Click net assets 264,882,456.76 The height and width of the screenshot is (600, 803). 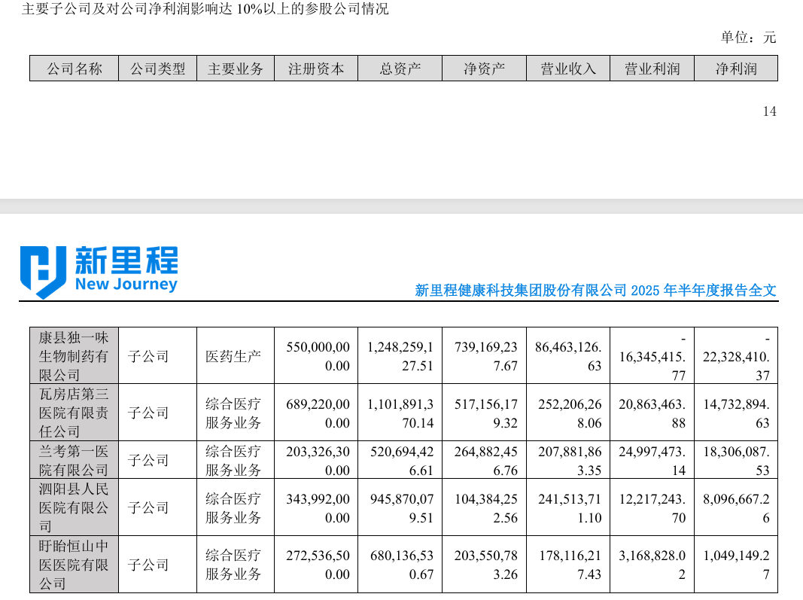486,460
